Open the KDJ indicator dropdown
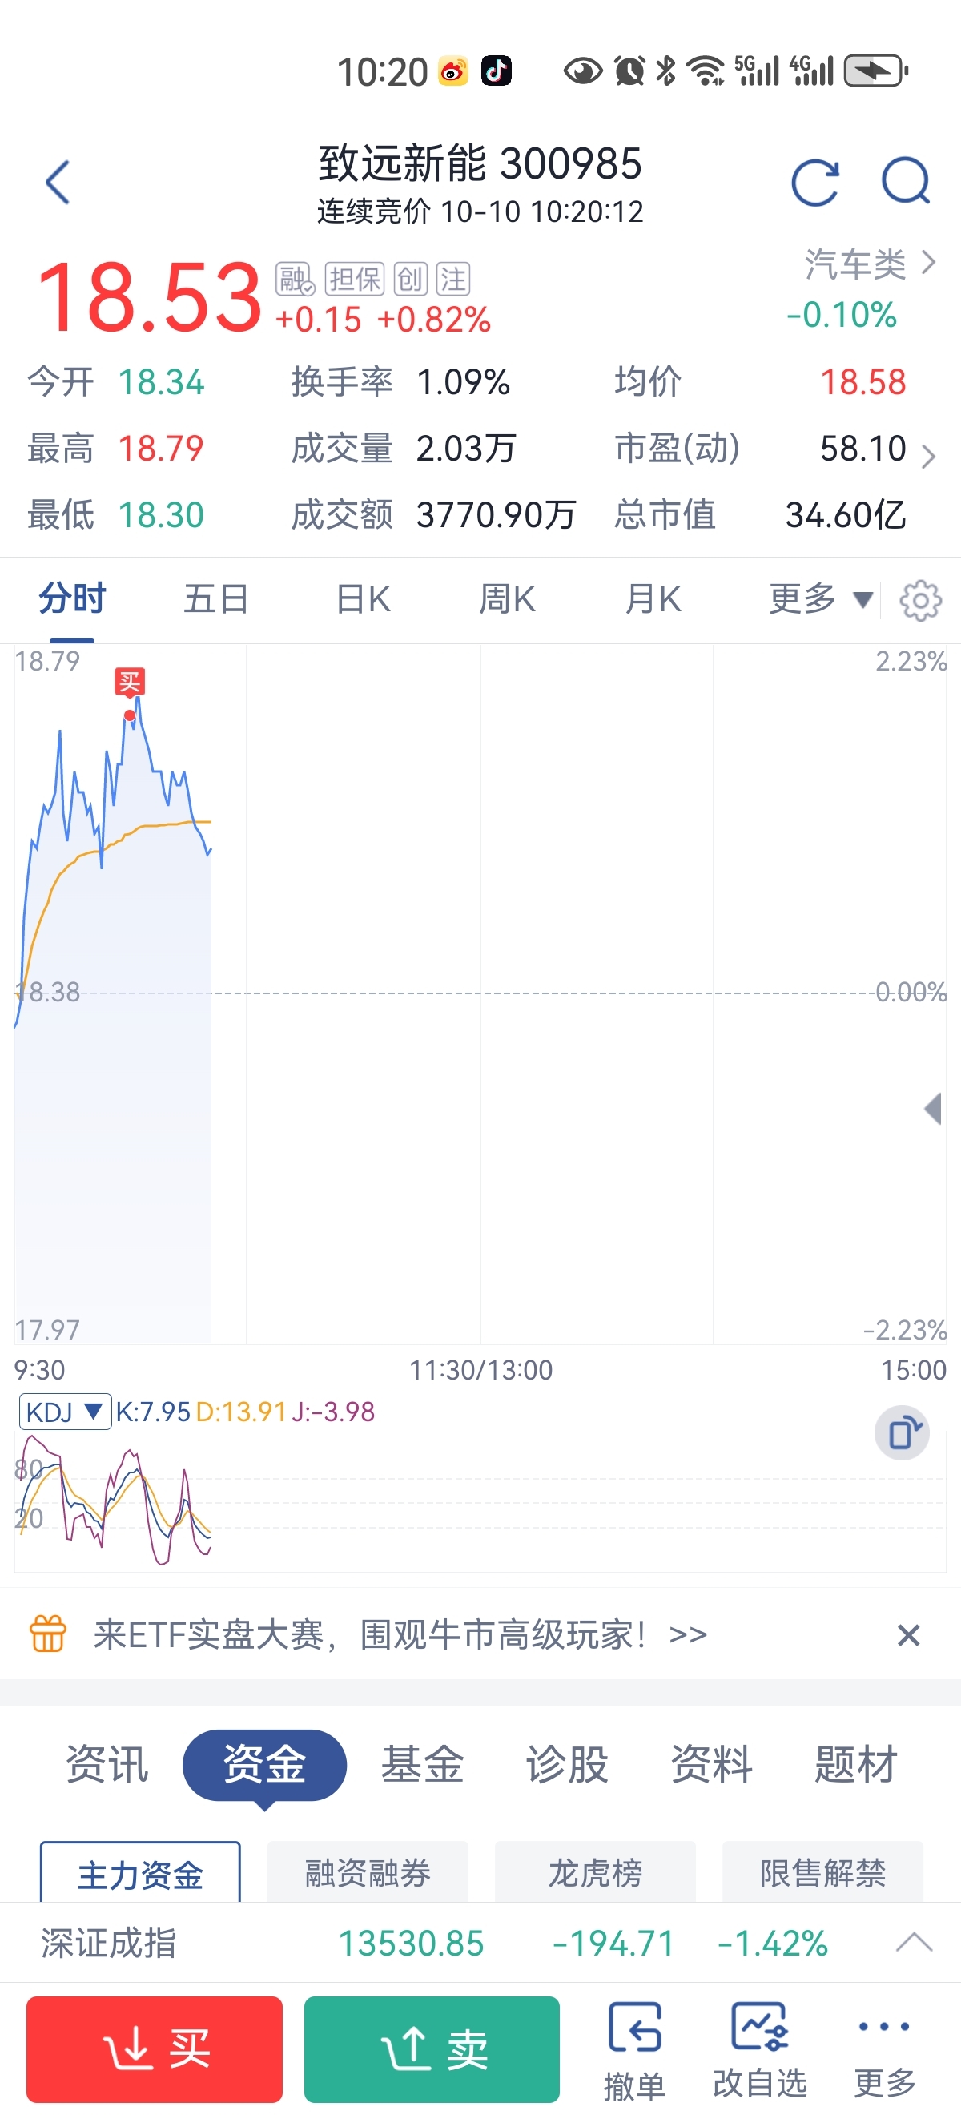Image resolution: width=961 pixels, height=2115 pixels. [x=65, y=1412]
